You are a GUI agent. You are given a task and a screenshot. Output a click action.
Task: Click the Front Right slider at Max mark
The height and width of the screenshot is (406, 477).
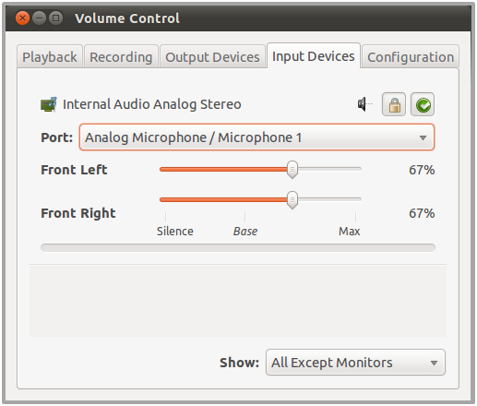click(x=355, y=199)
